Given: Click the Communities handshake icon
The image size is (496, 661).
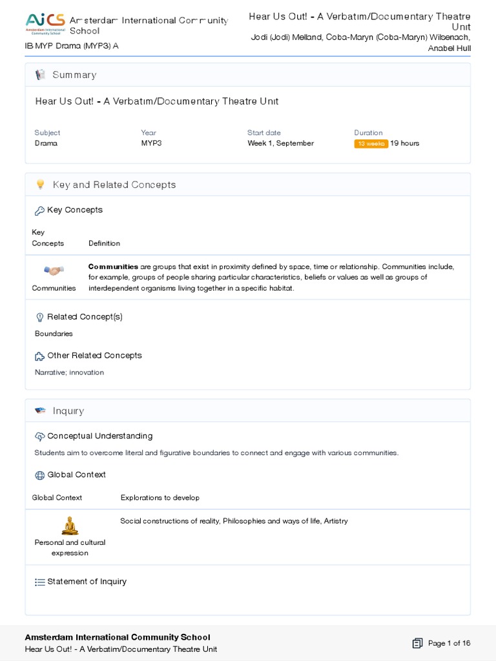Looking at the screenshot, I should pyautogui.click(x=54, y=270).
